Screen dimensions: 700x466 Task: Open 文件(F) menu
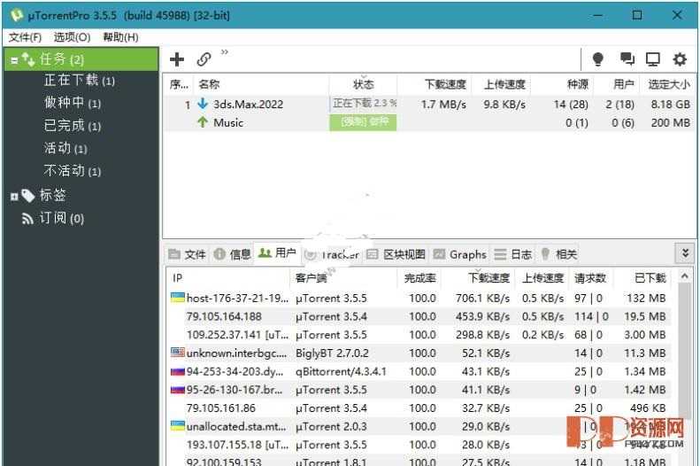tap(25, 37)
